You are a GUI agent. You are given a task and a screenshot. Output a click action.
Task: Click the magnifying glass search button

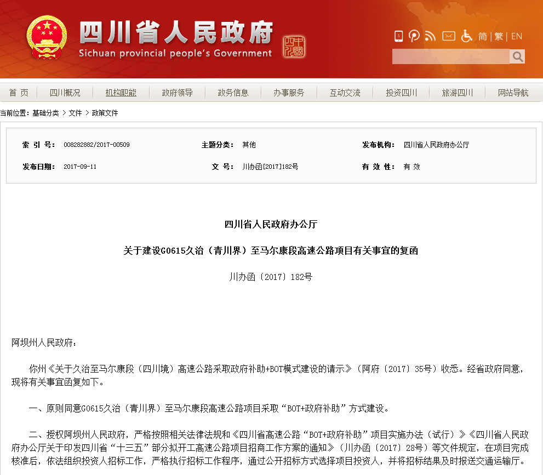(x=517, y=56)
